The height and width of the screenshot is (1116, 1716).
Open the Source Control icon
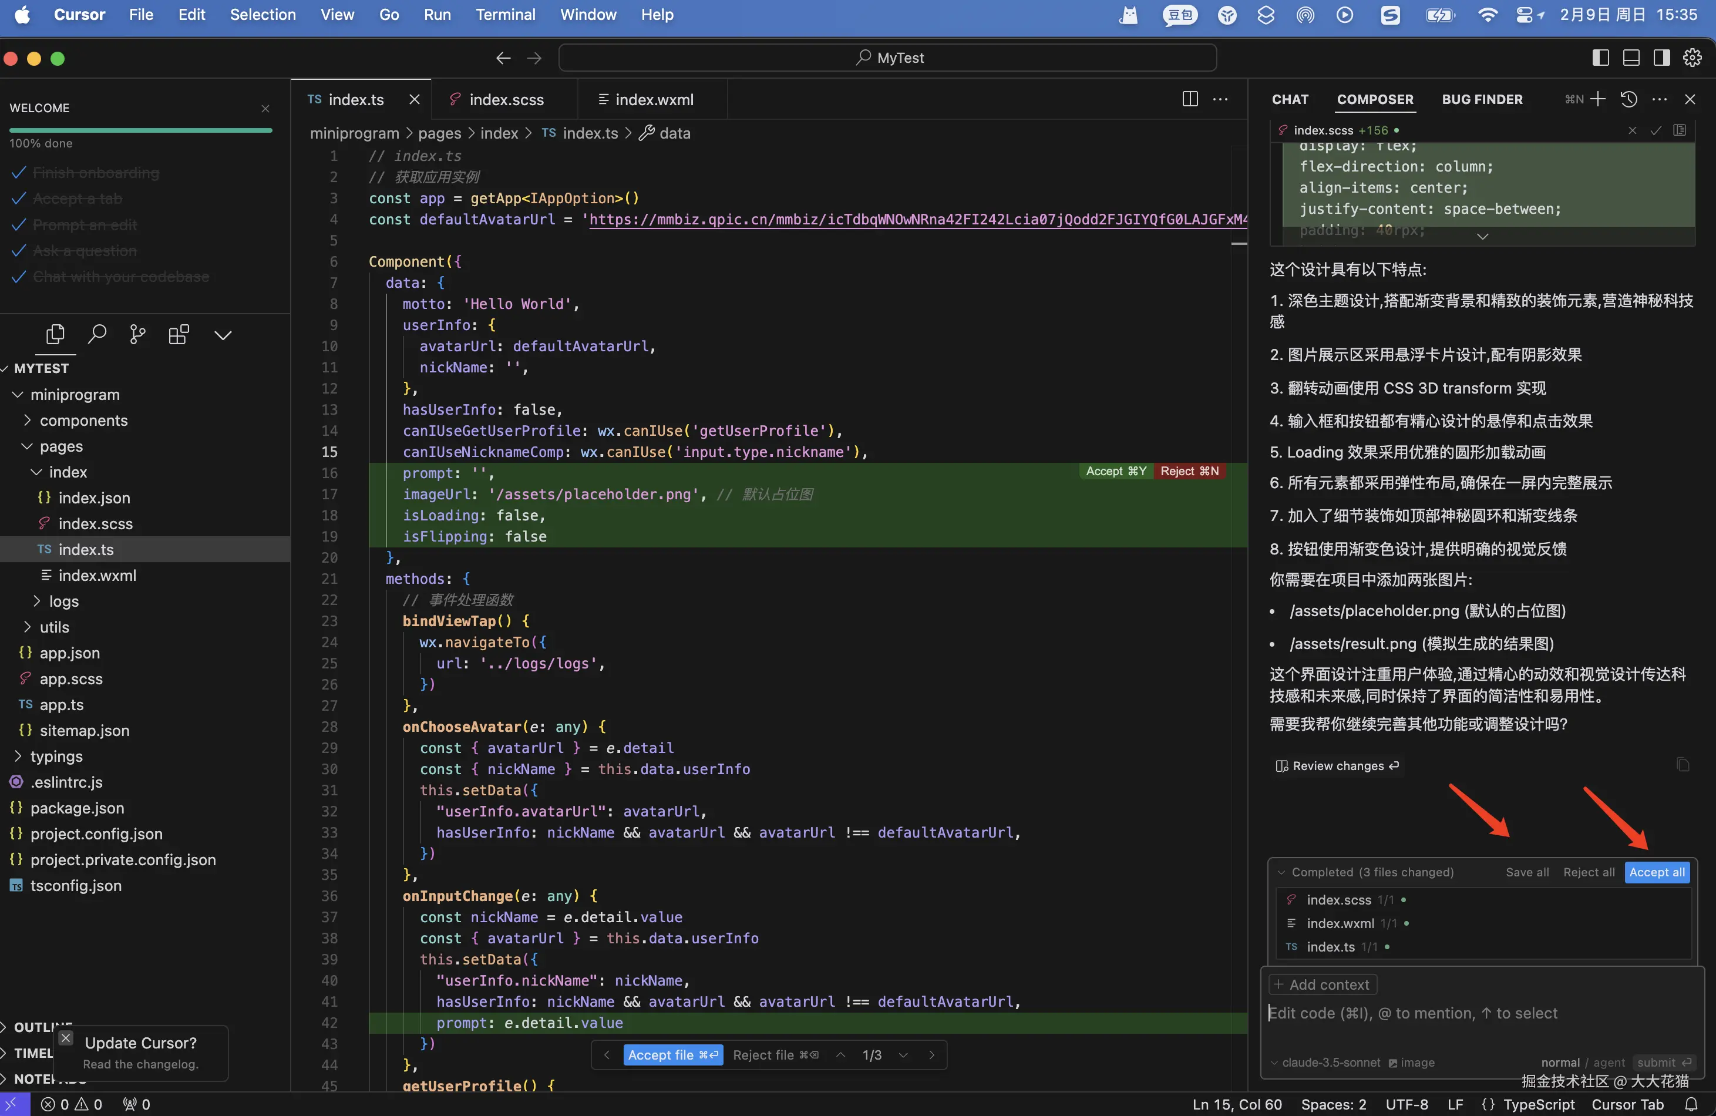pyautogui.click(x=137, y=335)
